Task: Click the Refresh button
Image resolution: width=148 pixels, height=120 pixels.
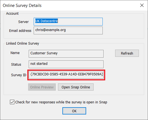Action: pyautogui.click(x=127, y=53)
